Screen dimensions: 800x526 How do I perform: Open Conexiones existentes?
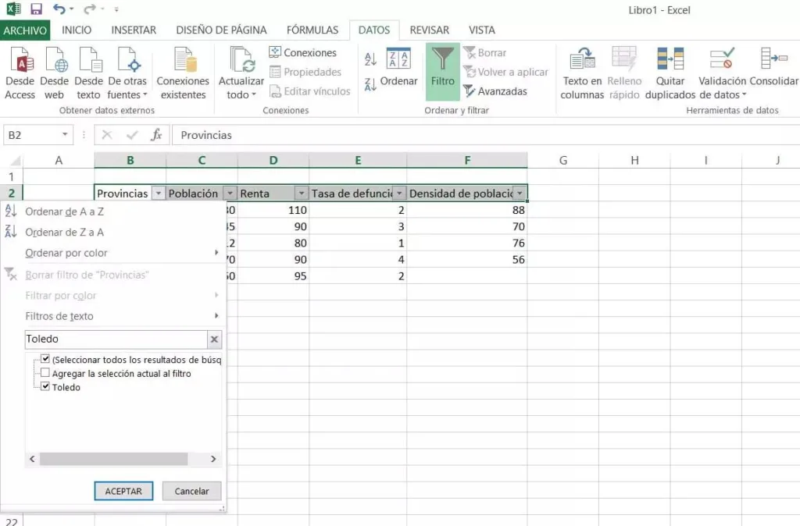[x=183, y=61]
